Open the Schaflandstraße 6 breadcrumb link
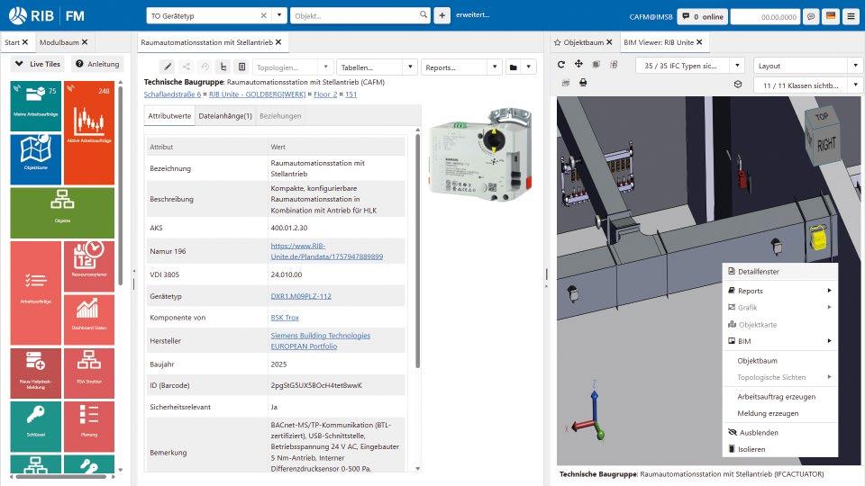Image resolution: width=865 pixels, height=486 pixels. [x=173, y=94]
